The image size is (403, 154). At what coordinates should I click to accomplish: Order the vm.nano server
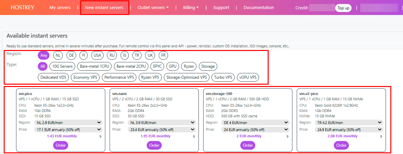point(154,145)
